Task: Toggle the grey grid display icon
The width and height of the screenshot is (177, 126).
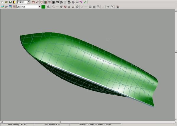Action: (49, 2)
